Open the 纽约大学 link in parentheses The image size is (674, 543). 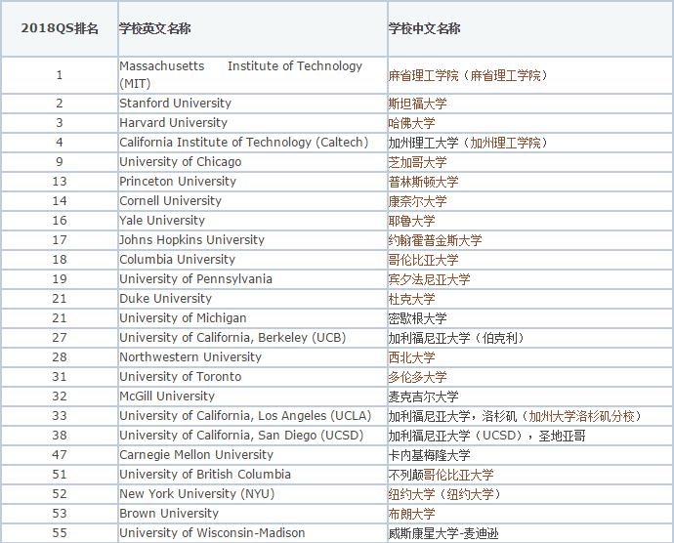coord(470,494)
